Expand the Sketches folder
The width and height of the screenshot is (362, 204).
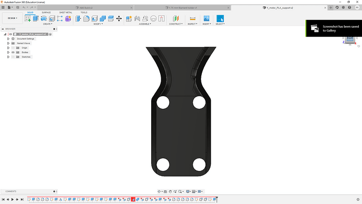(x=8, y=57)
